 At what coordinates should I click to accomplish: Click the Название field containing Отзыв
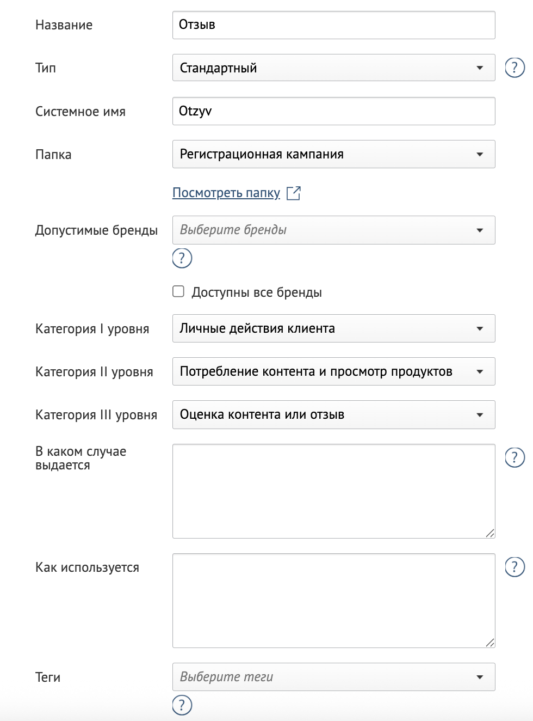(334, 25)
